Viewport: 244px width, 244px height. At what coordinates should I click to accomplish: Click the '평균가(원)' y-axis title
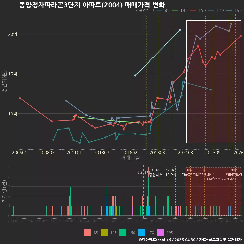(4, 82)
